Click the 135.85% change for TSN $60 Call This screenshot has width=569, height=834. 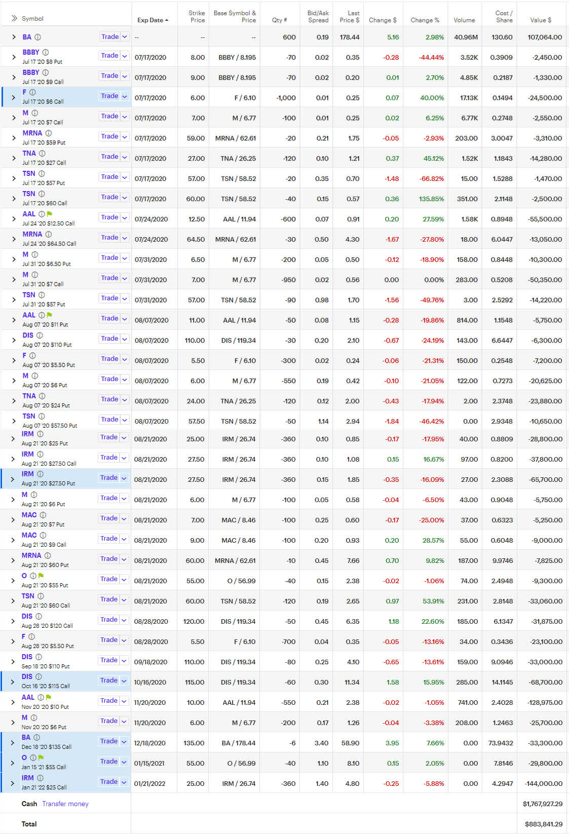pyautogui.click(x=431, y=199)
